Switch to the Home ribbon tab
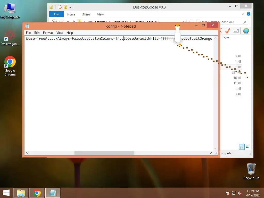 71,14
